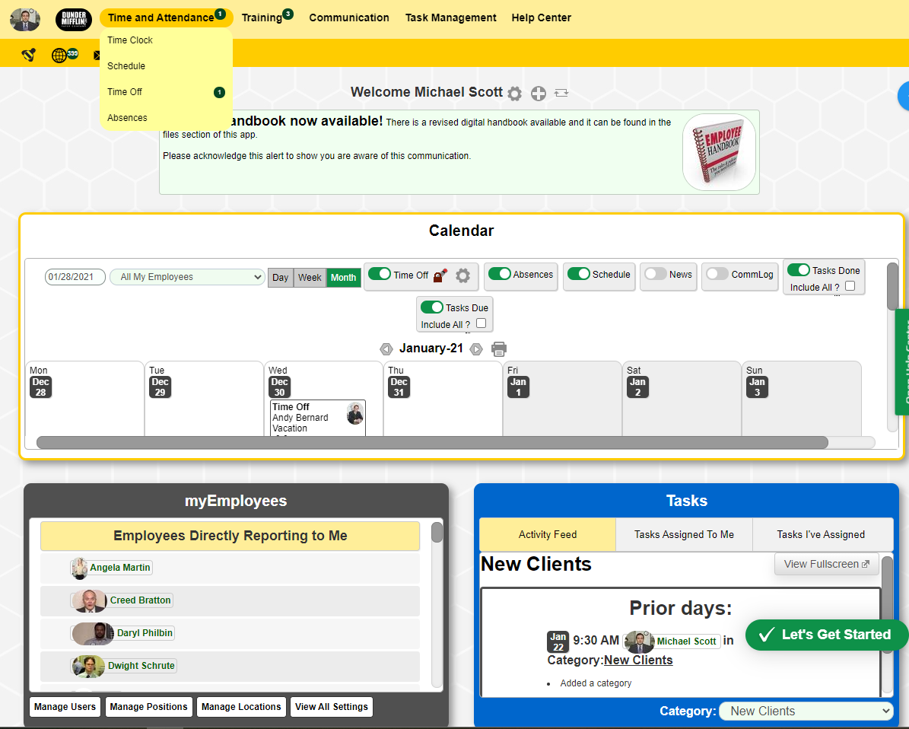Open the globe notifications icon
Image resolution: width=909 pixels, height=729 pixels.
tap(59, 56)
